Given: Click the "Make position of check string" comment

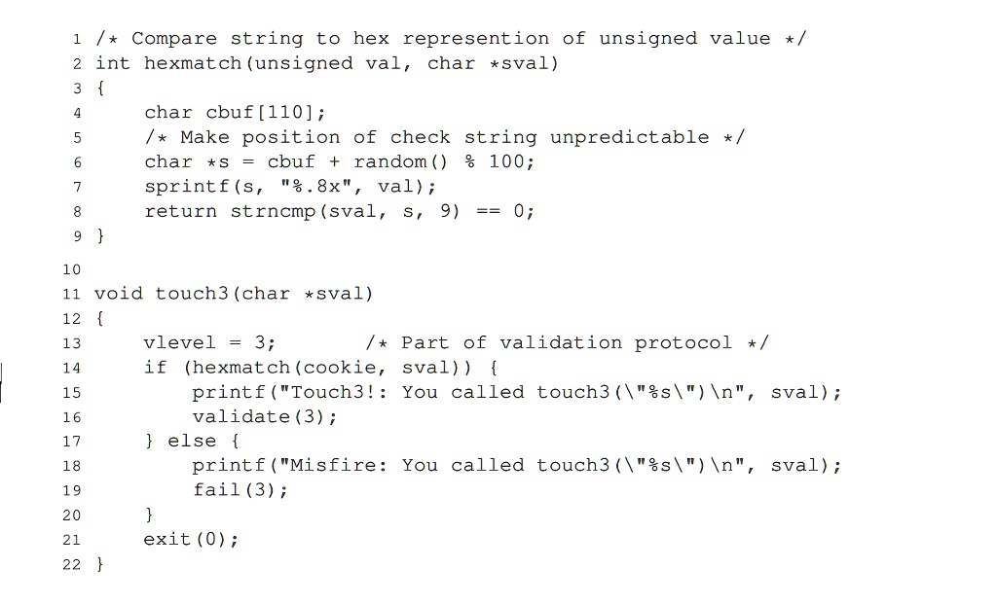Looking at the screenshot, I should [x=445, y=137].
